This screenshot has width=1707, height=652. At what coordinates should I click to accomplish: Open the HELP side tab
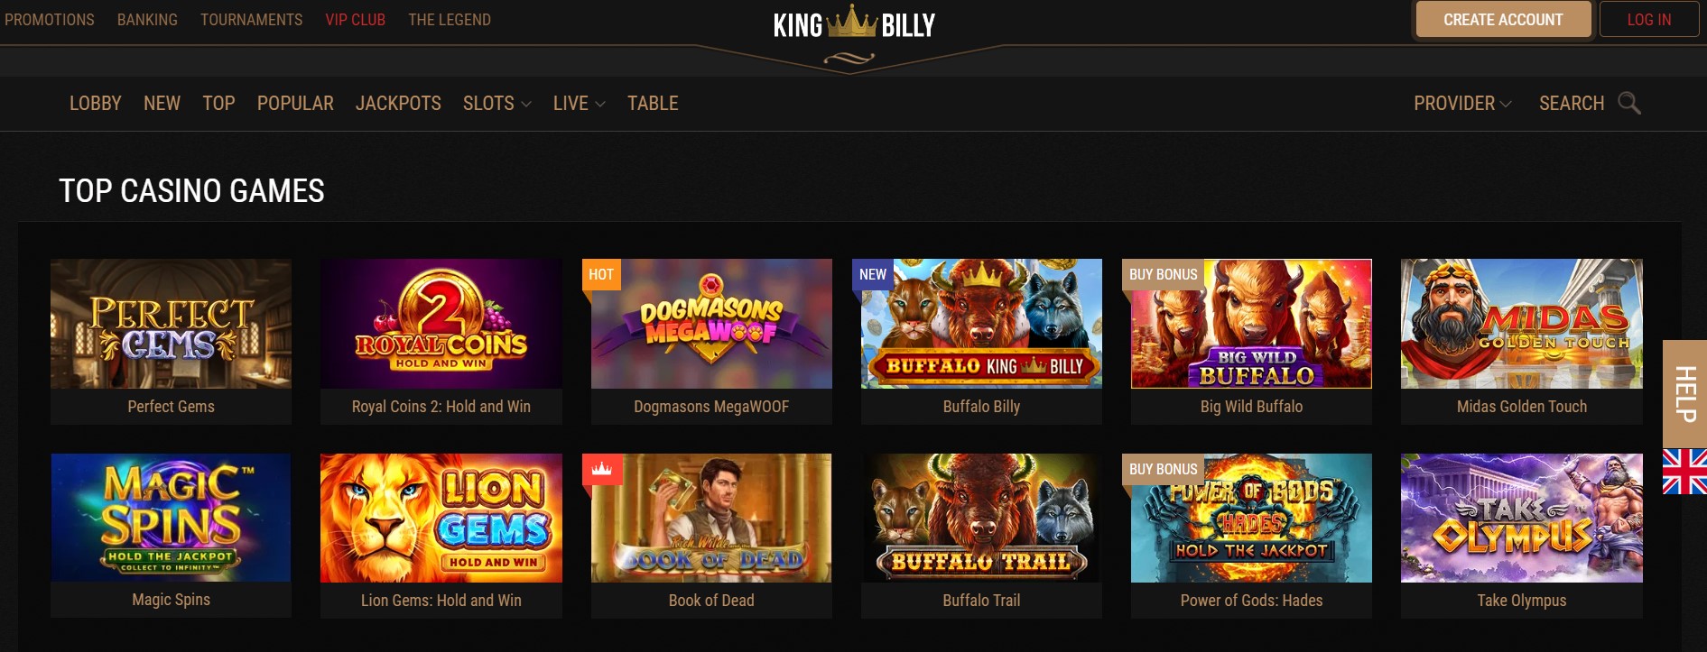1684,394
